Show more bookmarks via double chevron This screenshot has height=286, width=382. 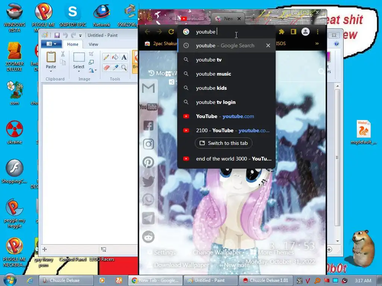coord(317,44)
